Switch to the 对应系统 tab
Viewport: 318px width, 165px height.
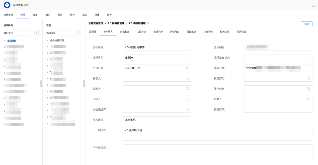(x=208, y=32)
